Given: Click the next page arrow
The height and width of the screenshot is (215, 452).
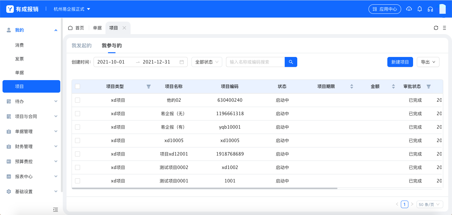Looking at the screenshot, I should pyautogui.click(x=412, y=204).
